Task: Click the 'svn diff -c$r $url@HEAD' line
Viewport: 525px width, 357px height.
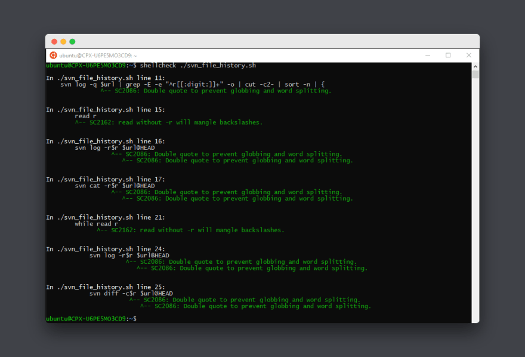Action: point(131,294)
